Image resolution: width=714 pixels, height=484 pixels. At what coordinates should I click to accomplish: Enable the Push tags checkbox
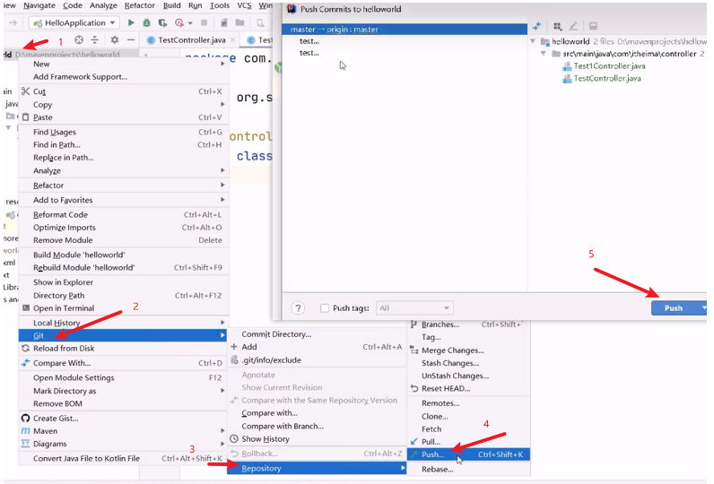click(325, 308)
